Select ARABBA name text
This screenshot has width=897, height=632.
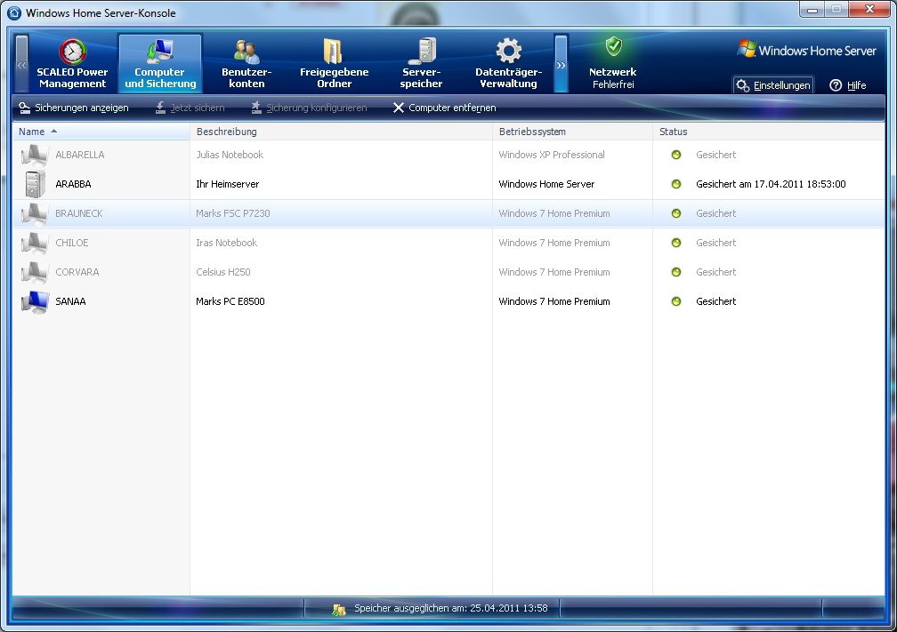73,184
